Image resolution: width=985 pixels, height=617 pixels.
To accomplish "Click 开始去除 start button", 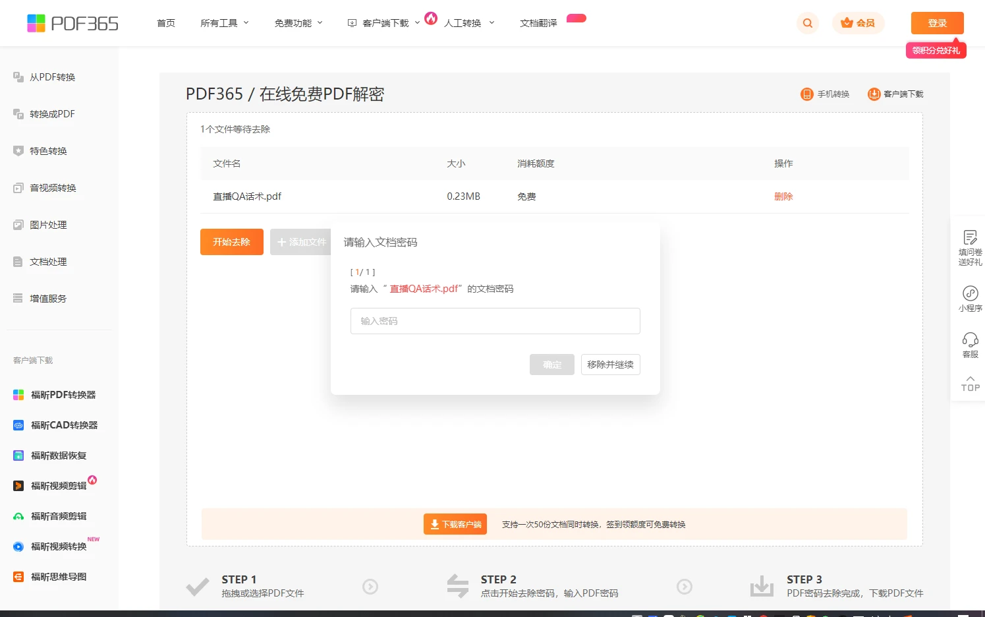I will (x=232, y=242).
